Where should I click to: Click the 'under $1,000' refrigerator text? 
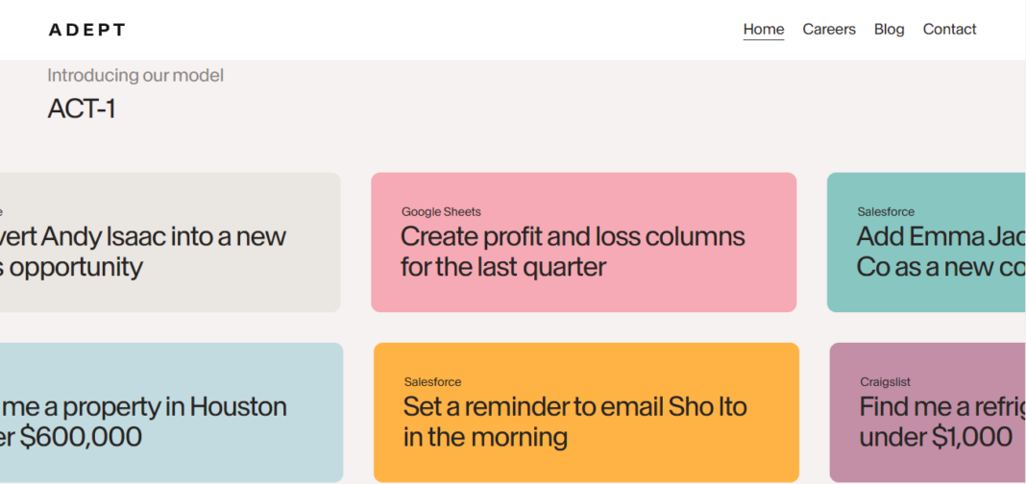[936, 437]
